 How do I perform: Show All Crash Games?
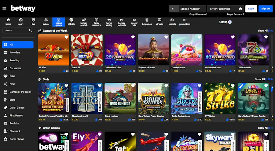265,128
